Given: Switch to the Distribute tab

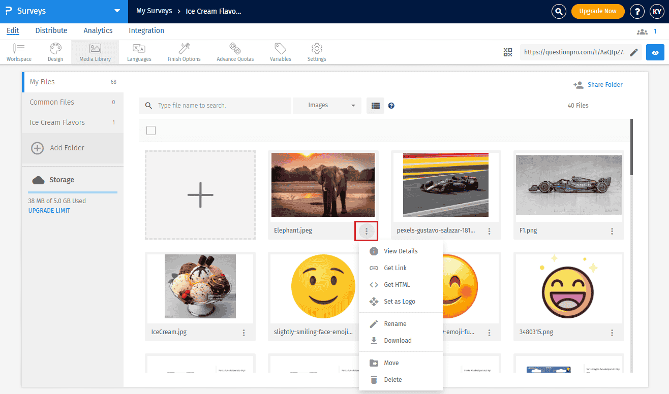Looking at the screenshot, I should 51,30.
